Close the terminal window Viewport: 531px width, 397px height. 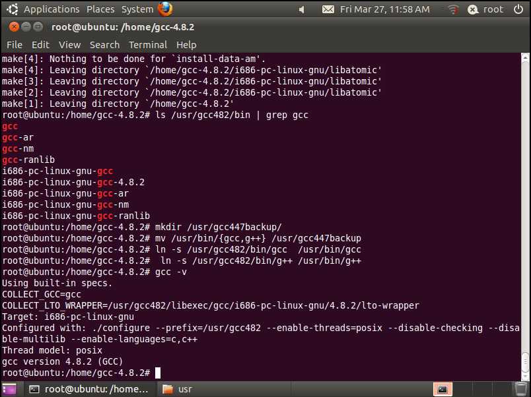point(14,27)
